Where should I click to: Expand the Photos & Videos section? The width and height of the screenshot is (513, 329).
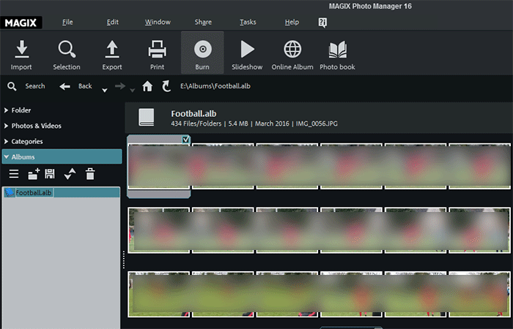coord(35,126)
